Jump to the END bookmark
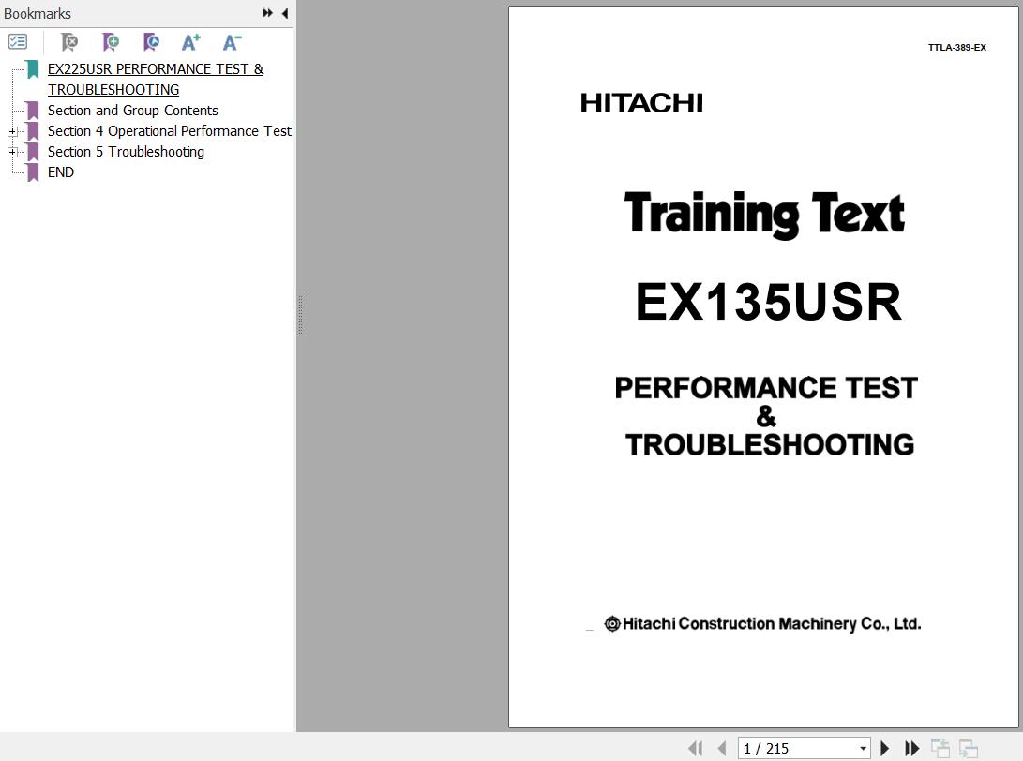The width and height of the screenshot is (1023, 761). pyautogui.click(x=61, y=172)
